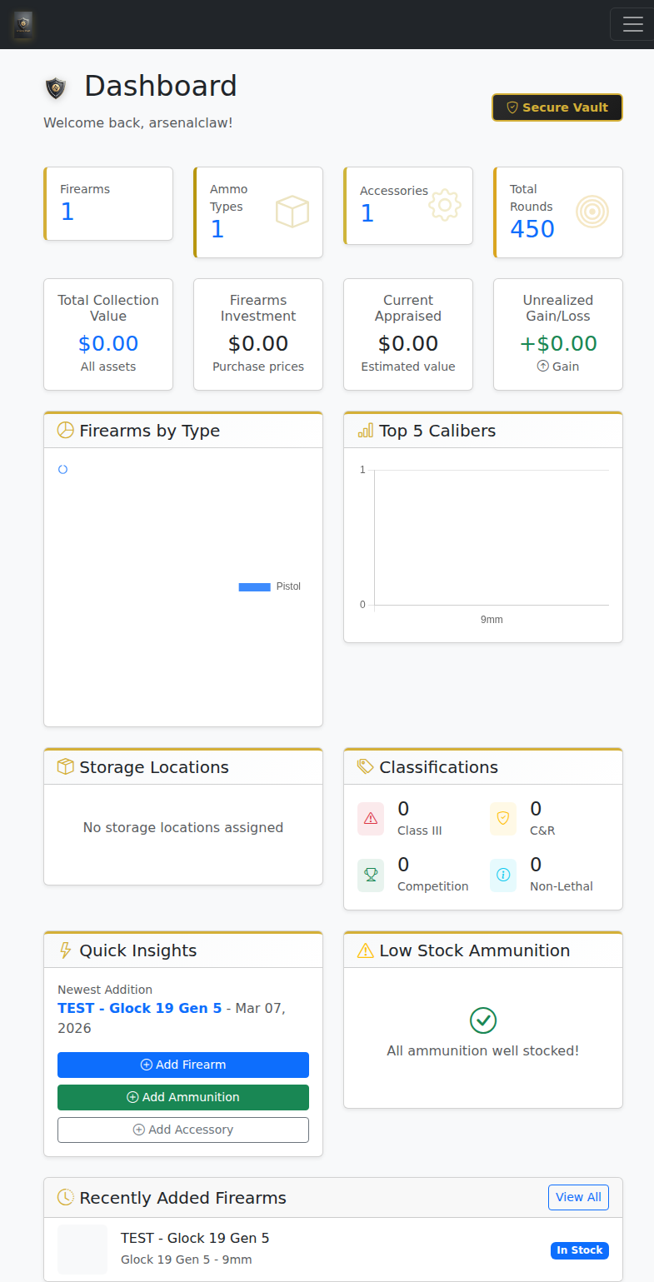Click the gear icon on Accessories card
The image size is (654, 1282).
click(444, 205)
